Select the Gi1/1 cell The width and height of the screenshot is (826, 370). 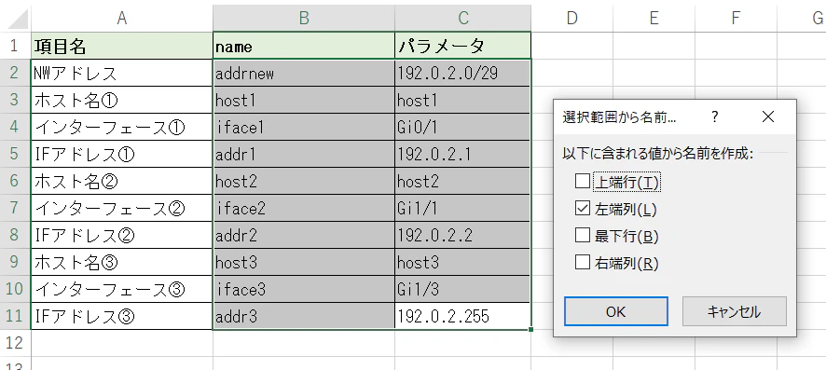coord(463,208)
